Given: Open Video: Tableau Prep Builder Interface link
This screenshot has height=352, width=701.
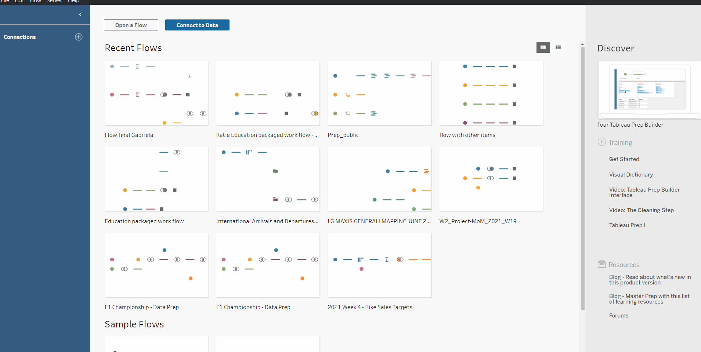Looking at the screenshot, I should pos(644,192).
